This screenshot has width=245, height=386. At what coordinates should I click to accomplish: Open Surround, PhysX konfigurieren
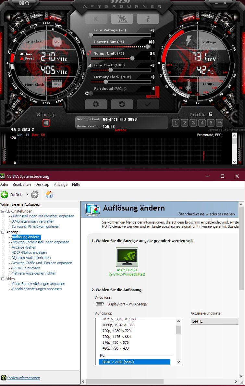tap(35, 226)
